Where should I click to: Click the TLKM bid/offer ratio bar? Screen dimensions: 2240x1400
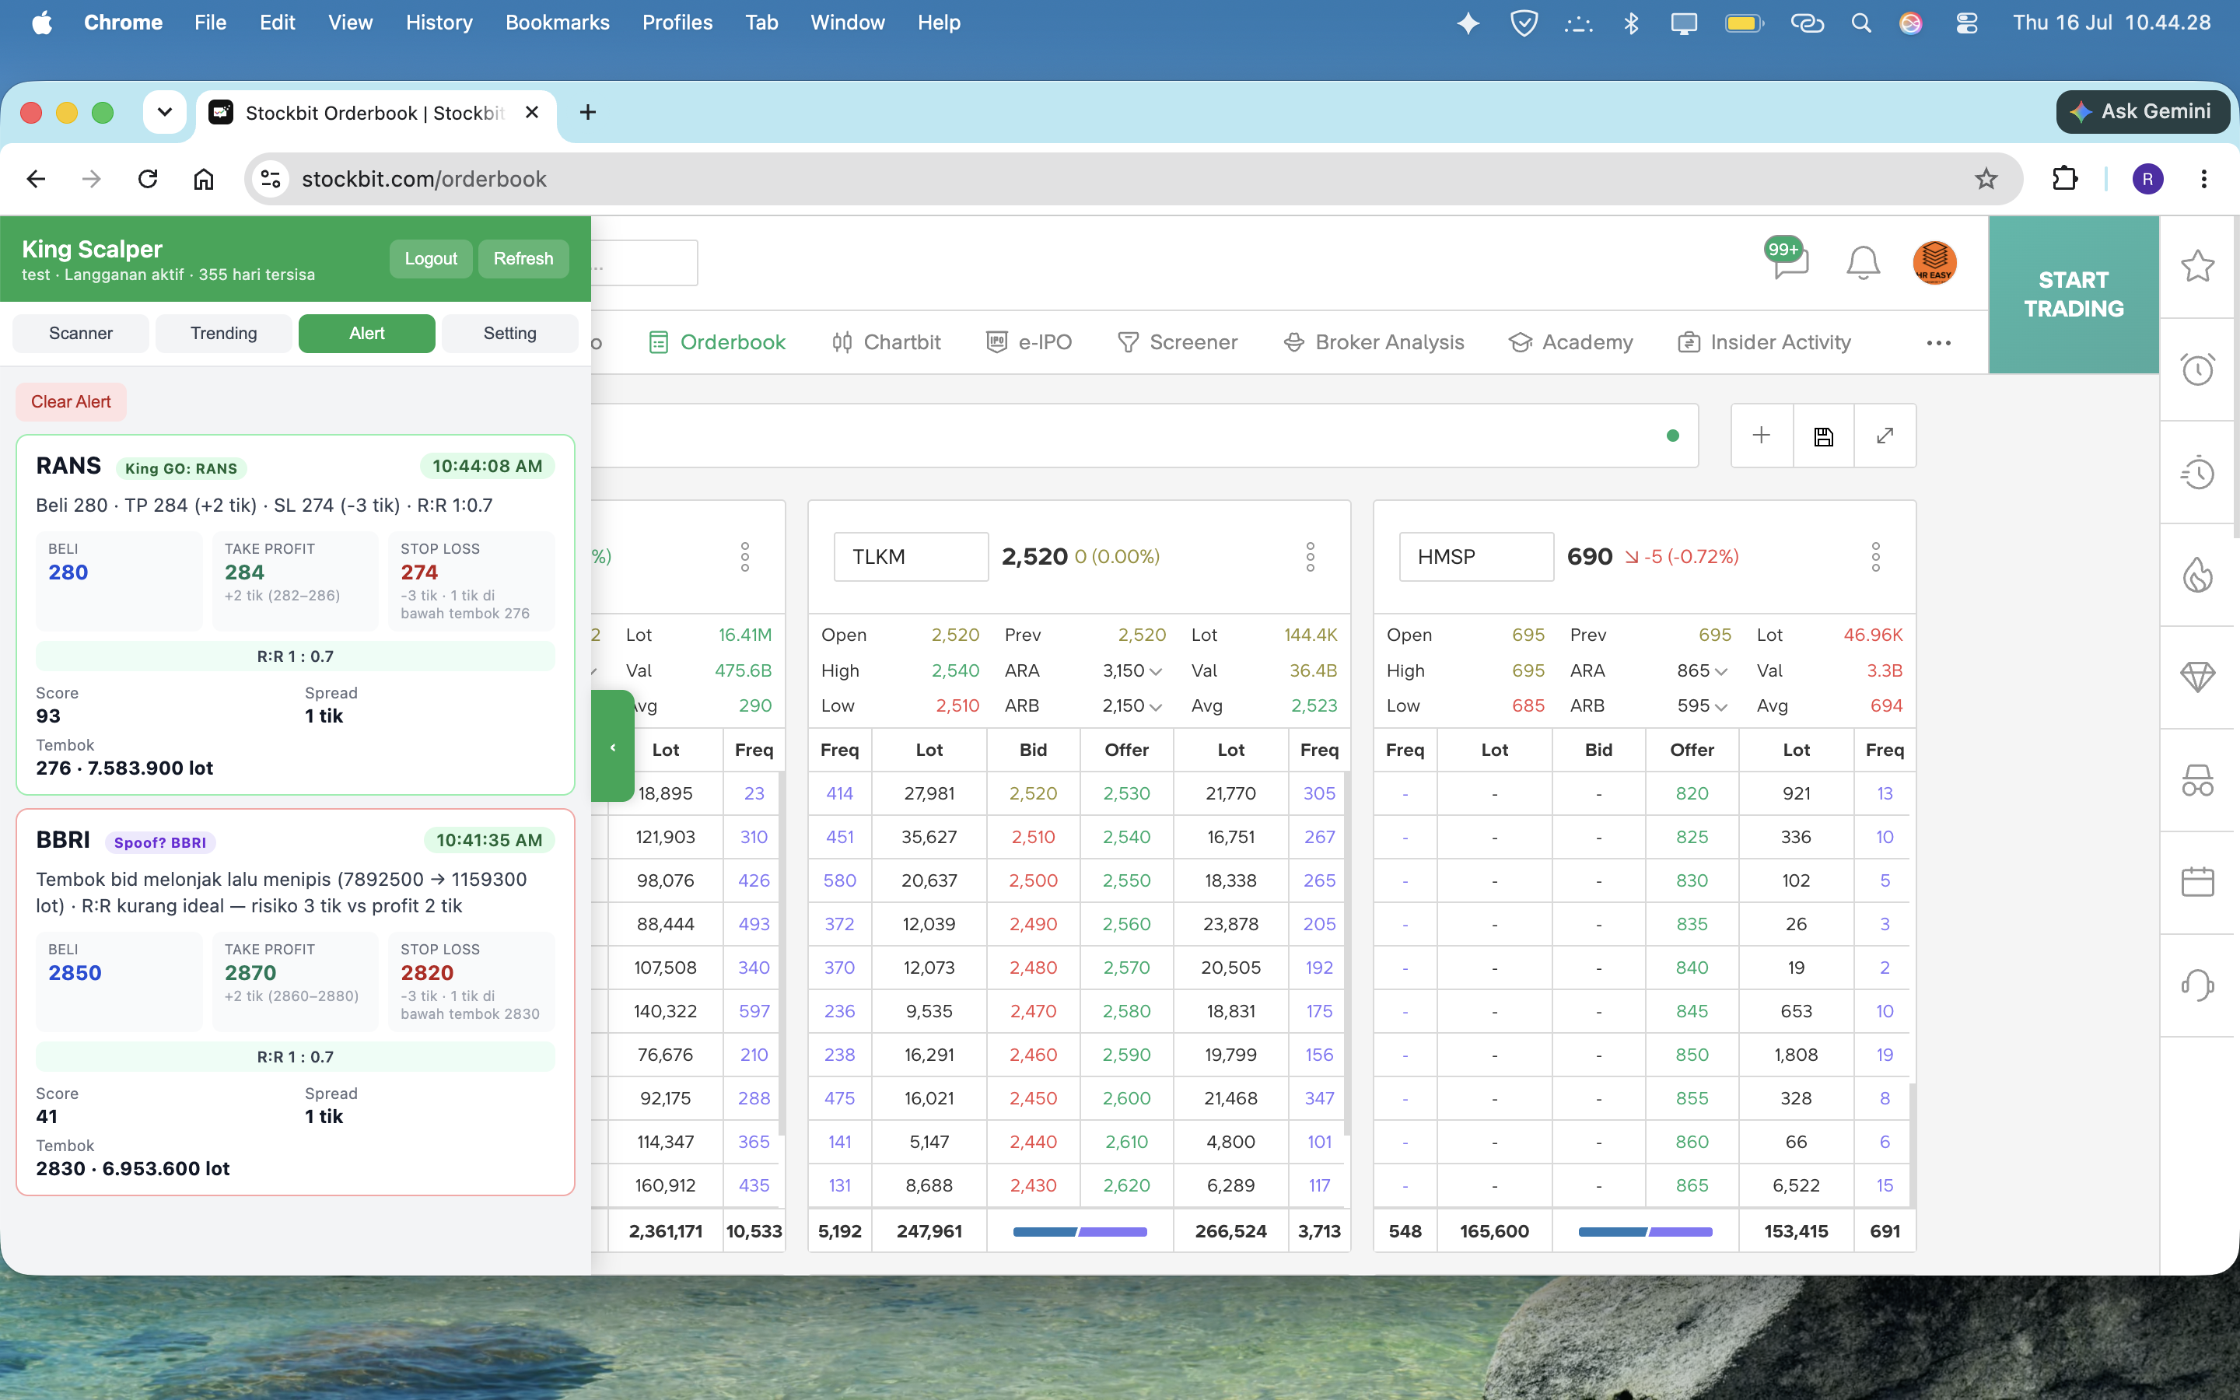click(1080, 1231)
